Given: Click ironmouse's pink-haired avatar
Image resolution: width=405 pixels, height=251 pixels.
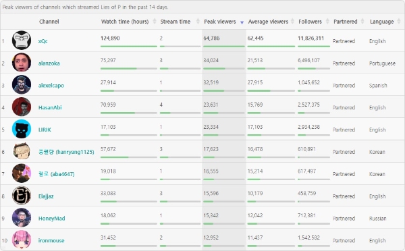Looking at the screenshot, I should coord(22,240).
